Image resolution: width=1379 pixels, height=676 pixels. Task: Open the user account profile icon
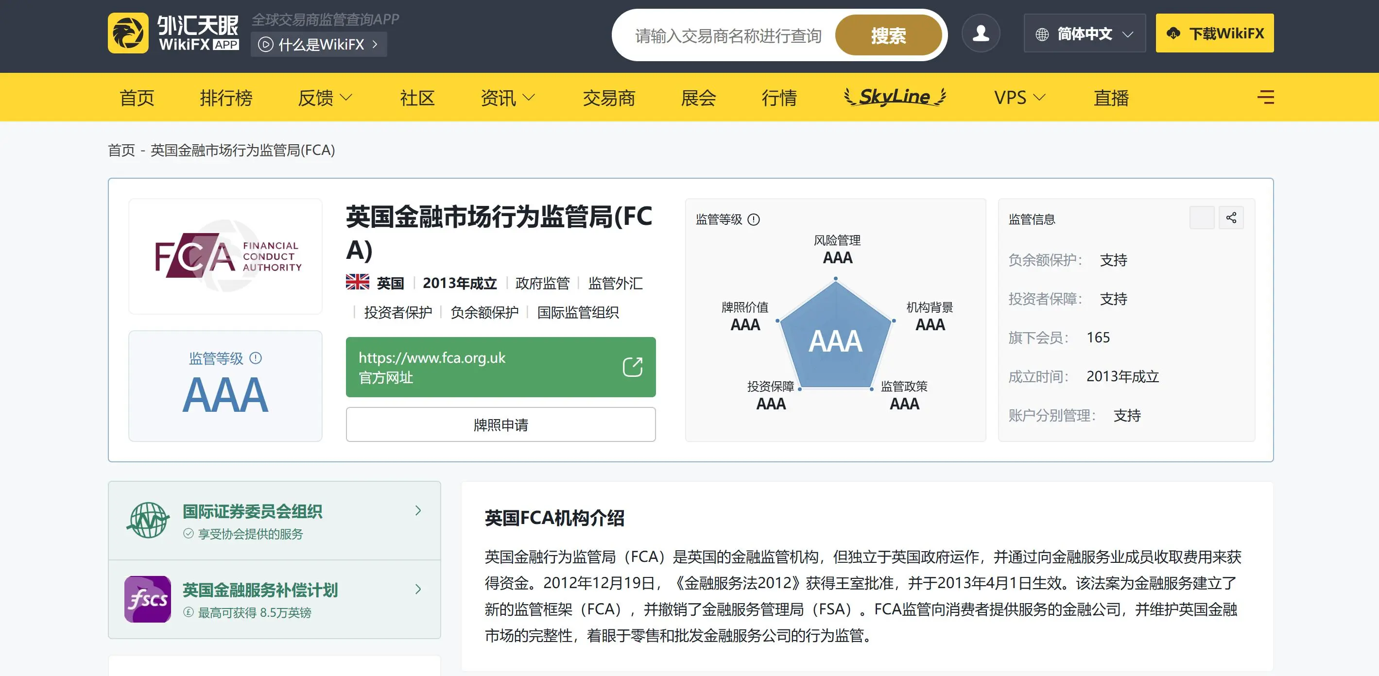[981, 34]
